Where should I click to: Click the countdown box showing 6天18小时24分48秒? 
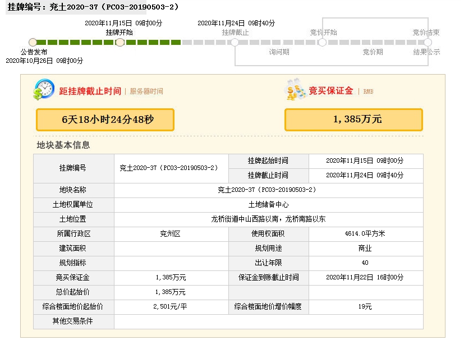tap(105, 120)
